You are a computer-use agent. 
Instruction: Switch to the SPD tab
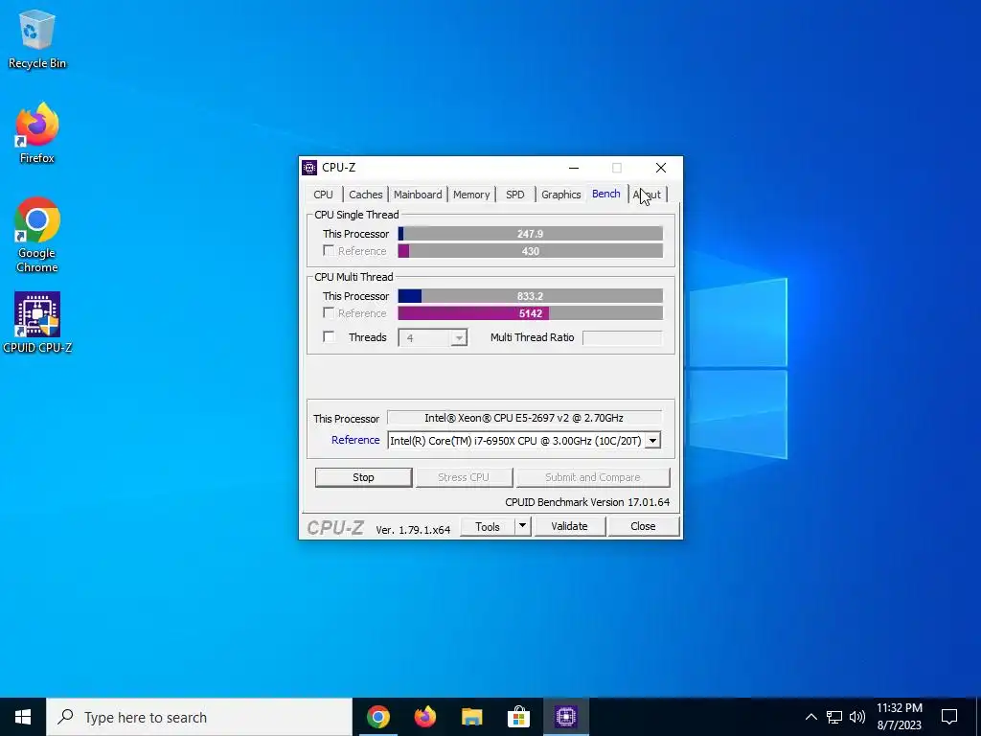tap(514, 195)
